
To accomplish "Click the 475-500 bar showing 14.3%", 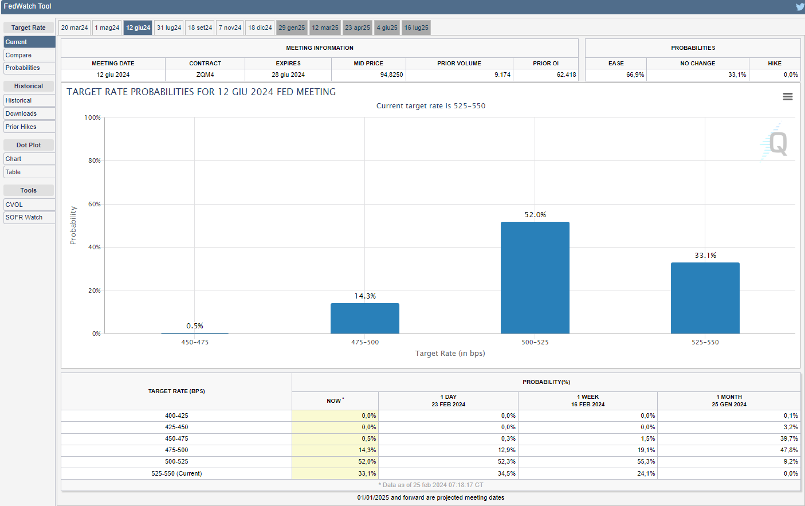I will pyautogui.click(x=364, y=318).
